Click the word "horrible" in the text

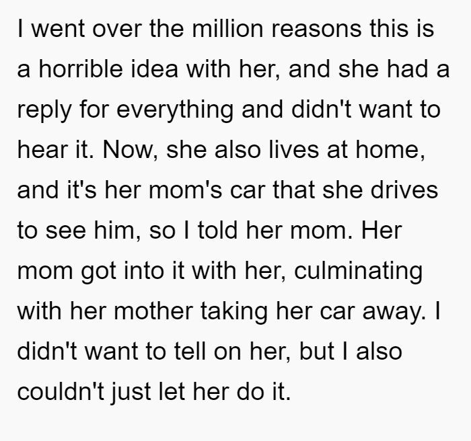click(81, 69)
